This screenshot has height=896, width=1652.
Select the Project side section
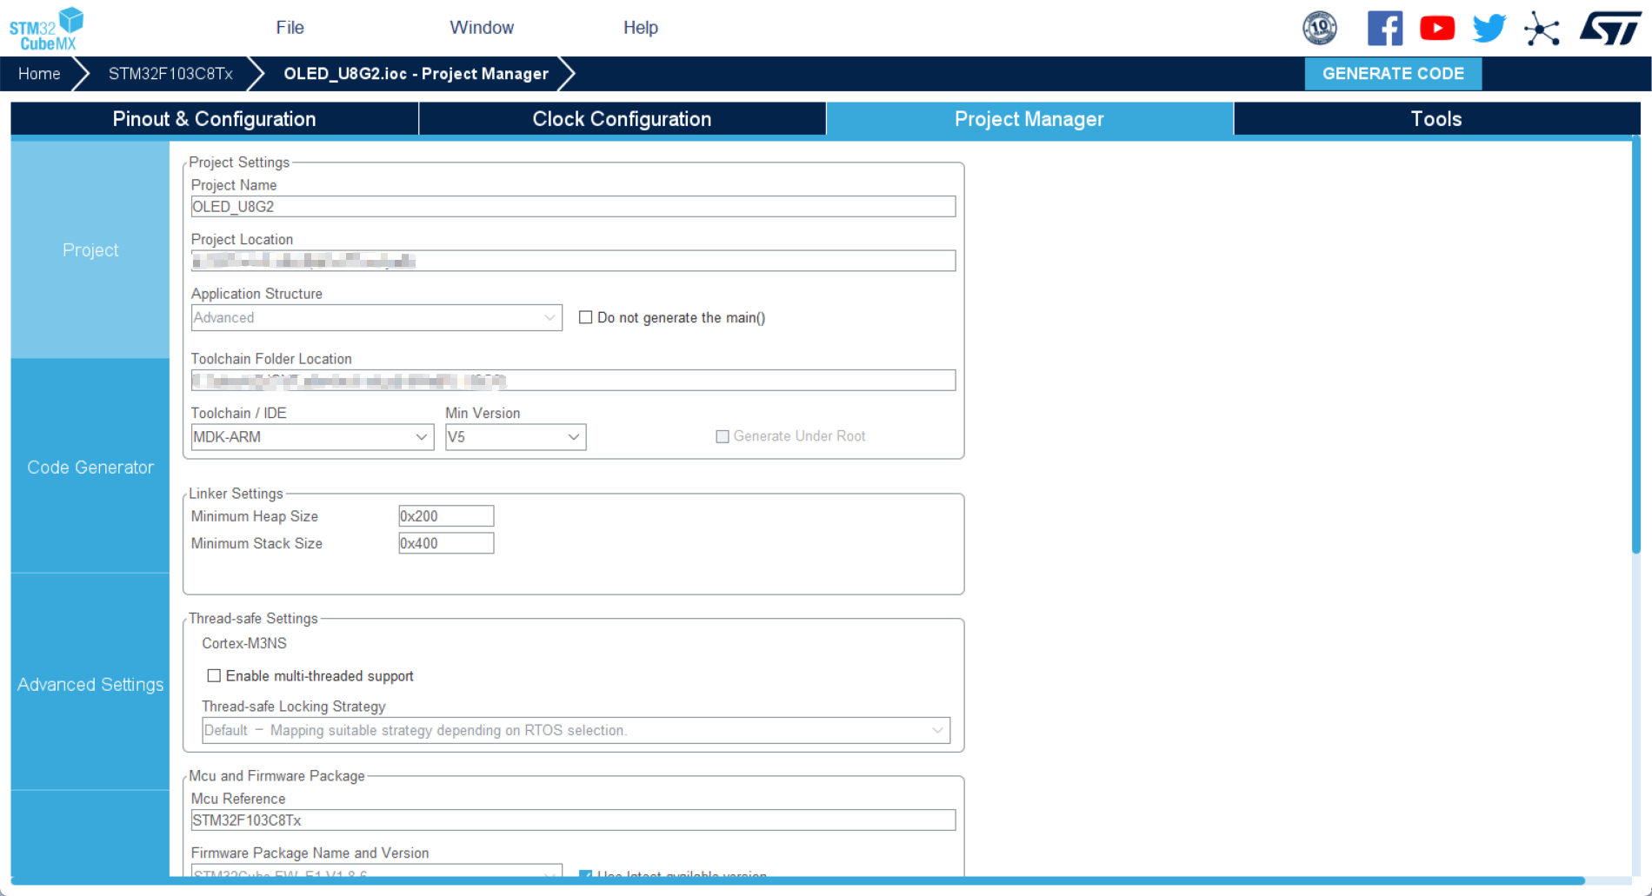(x=90, y=250)
